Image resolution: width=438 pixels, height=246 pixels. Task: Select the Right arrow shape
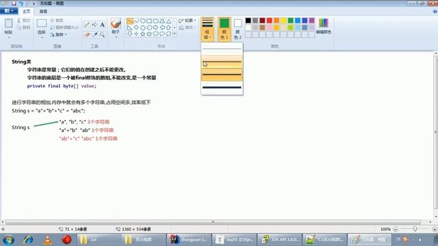(x=155, y=27)
